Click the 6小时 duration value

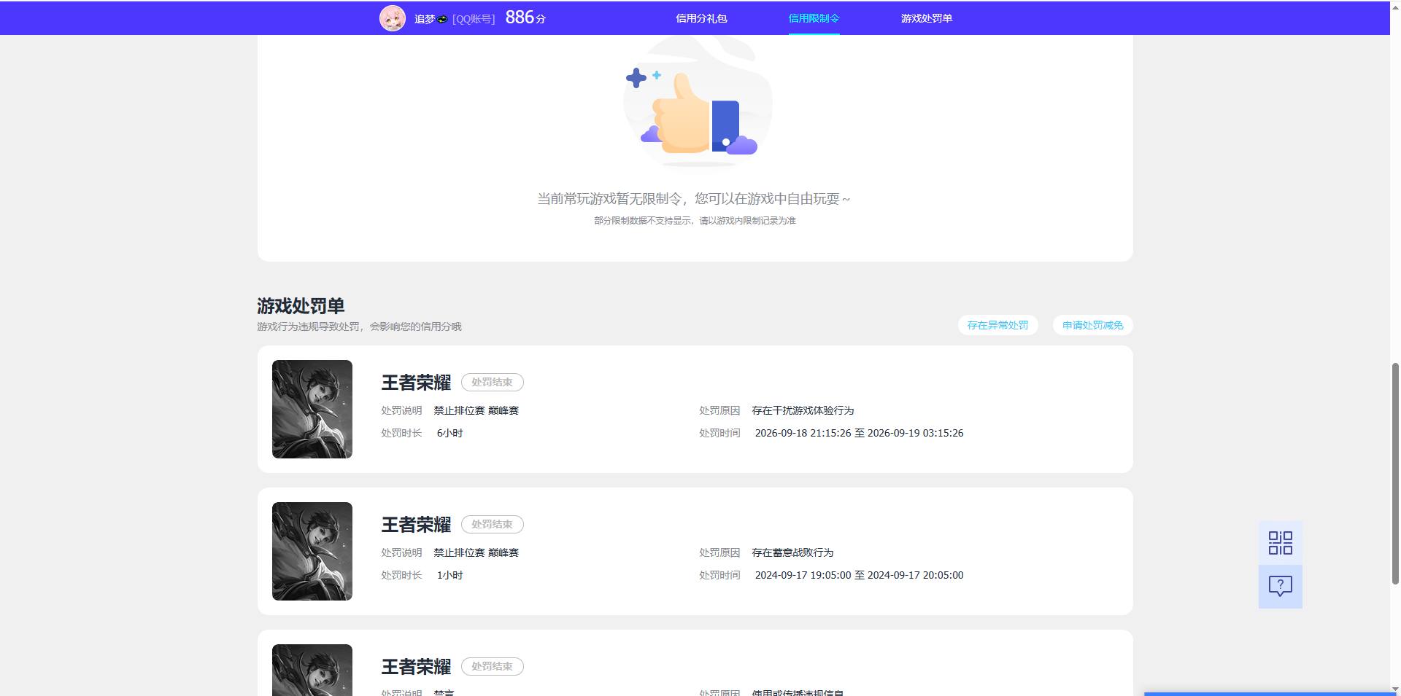click(x=449, y=433)
